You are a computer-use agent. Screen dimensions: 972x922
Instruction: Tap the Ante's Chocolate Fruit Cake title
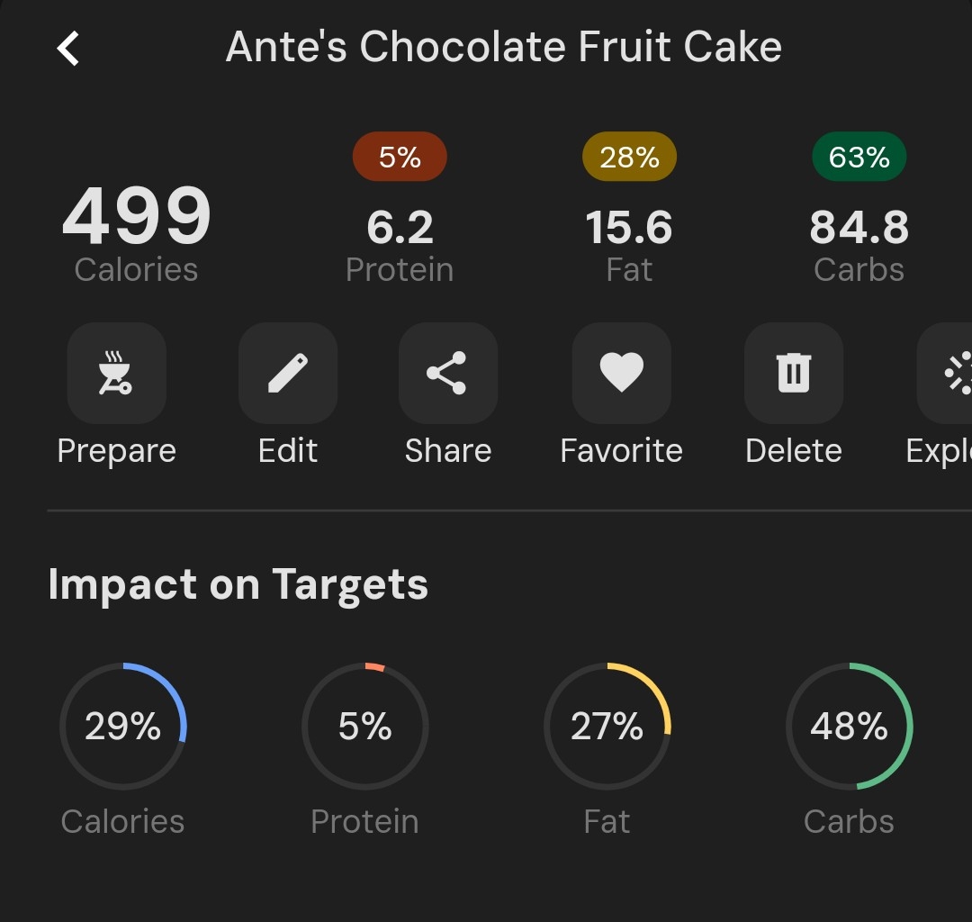point(503,48)
